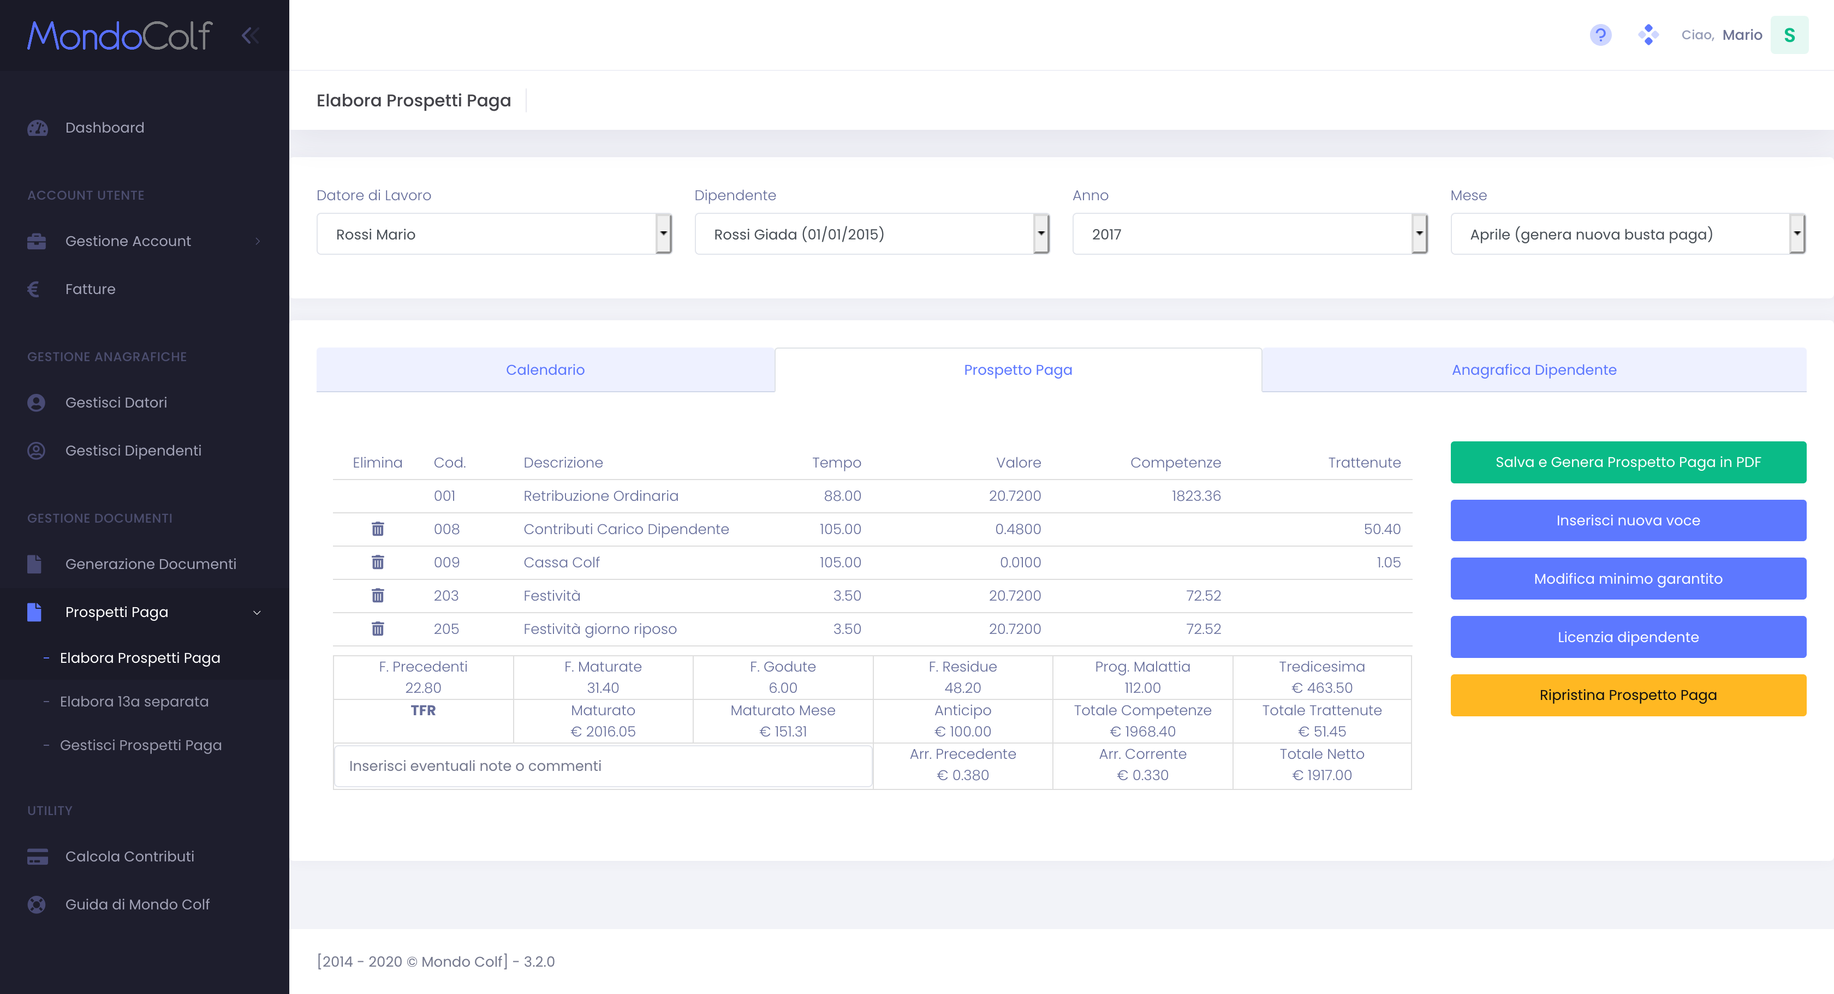
Task: Open the Datore di Lavoro dropdown
Action: [494, 234]
